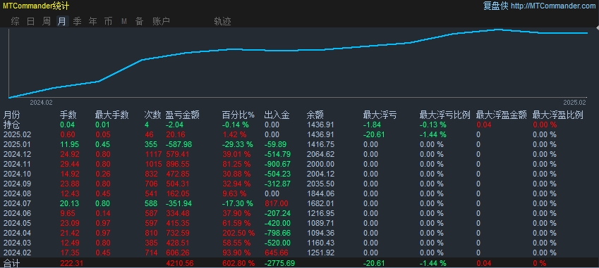
Task: Select the 月 monthly tab
Action: pos(62,21)
